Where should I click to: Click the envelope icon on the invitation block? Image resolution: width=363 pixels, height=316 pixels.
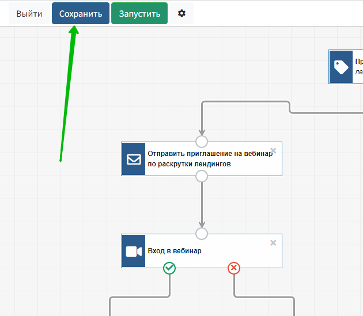click(x=134, y=159)
